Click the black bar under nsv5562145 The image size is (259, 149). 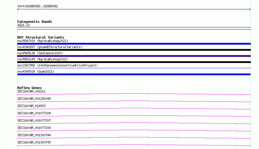pos(134,62)
